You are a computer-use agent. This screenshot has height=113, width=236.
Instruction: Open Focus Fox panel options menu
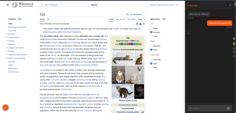pyautogui.click(x=225, y=5)
